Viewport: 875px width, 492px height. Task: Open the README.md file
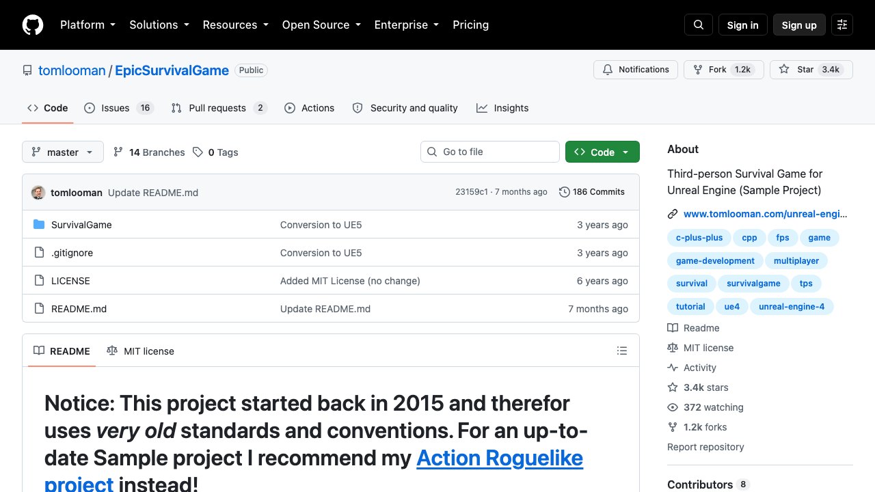point(79,309)
